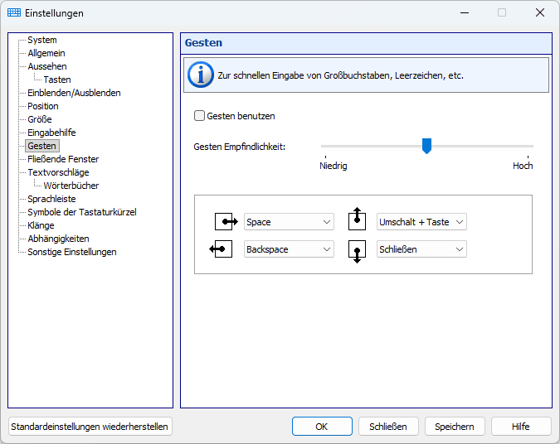Image resolution: width=560 pixels, height=444 pixels.
Task: Open Abhängigkeiten settings page
Action: (59, 239)
